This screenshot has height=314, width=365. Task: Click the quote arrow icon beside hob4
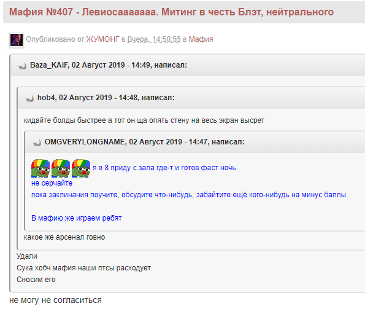pyautogui.click(x=29, y=99)
